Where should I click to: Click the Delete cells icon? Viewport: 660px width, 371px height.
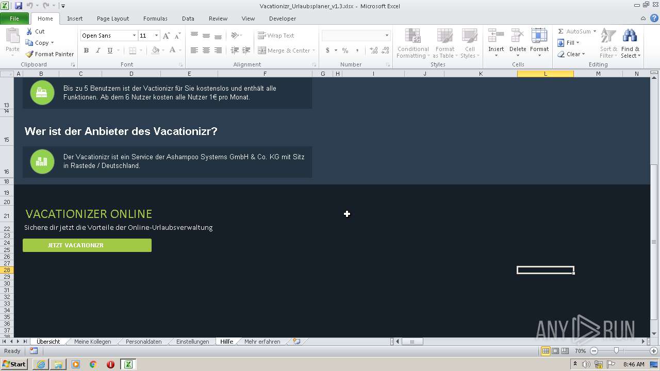tap(518, 36)
